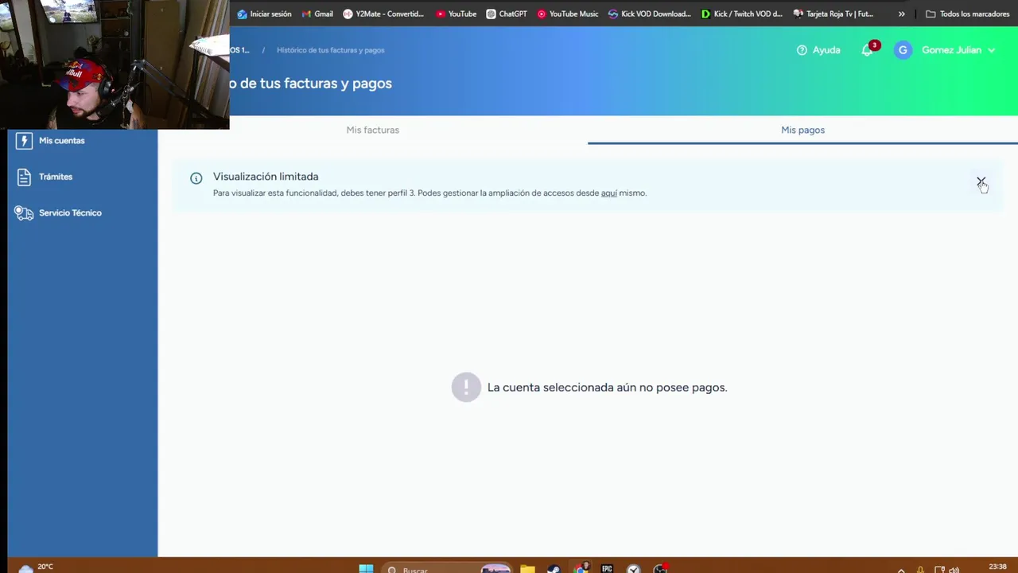The height and width of the screenshot is (573, 1018).
Task: Click the Mis cuentas sidebar label
Action: click(x=61, y=141)
